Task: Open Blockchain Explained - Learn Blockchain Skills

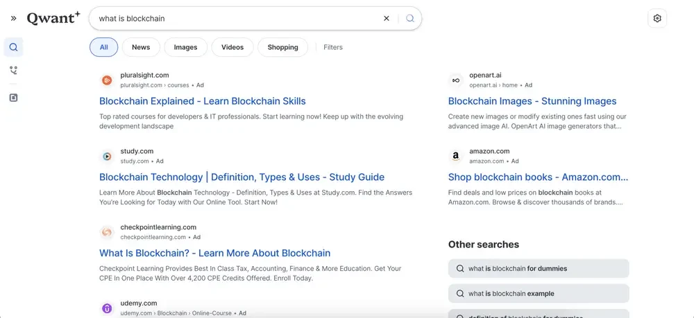Action: 202,101
